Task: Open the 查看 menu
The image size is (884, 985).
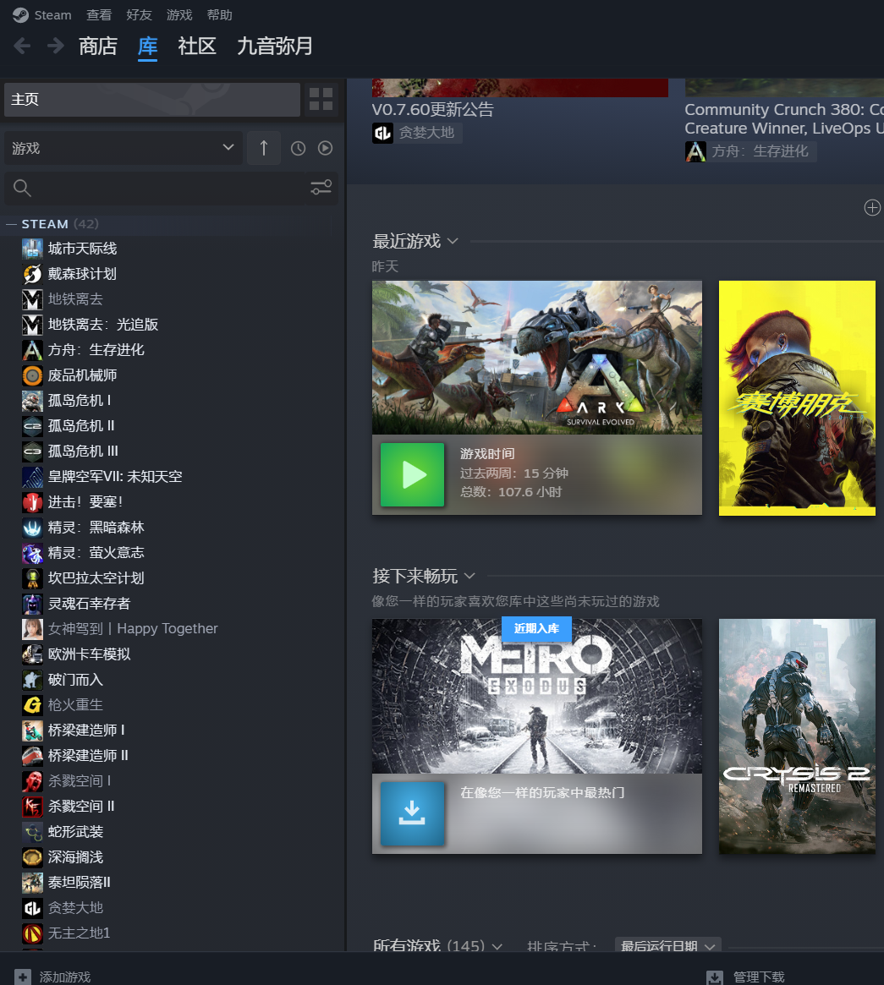Action: pos(99,15)
